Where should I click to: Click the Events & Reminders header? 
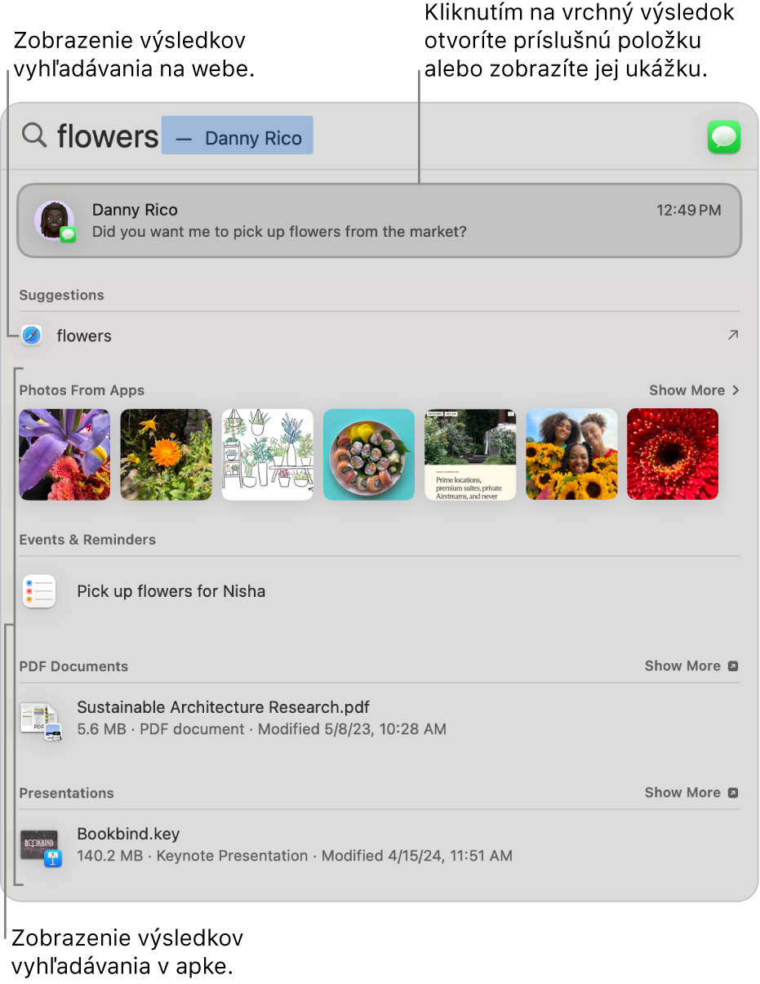tap(87, 540)
